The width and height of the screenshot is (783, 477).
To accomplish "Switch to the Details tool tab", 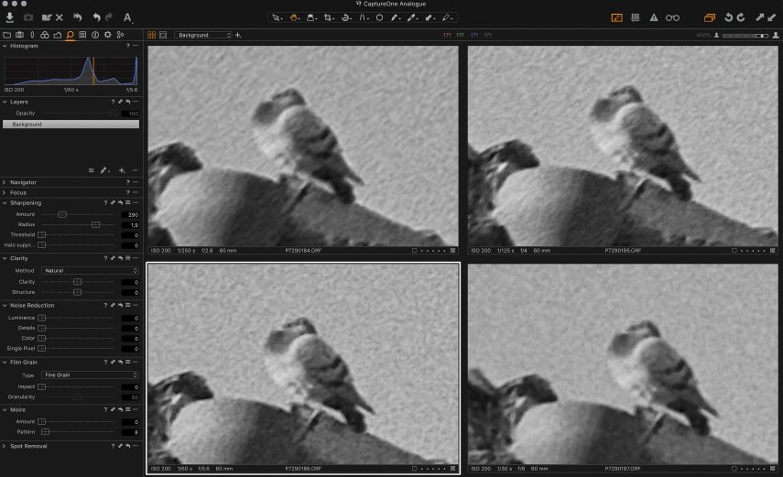I will click(x=71, y=35).
